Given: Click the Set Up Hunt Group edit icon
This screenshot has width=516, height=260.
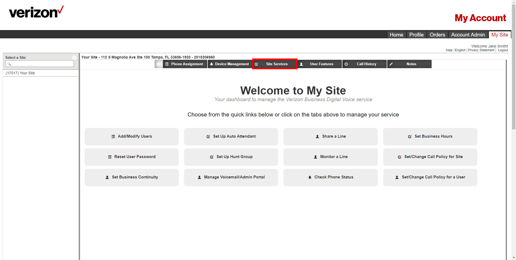Looking at the screenshot, I should click(212, 157).
